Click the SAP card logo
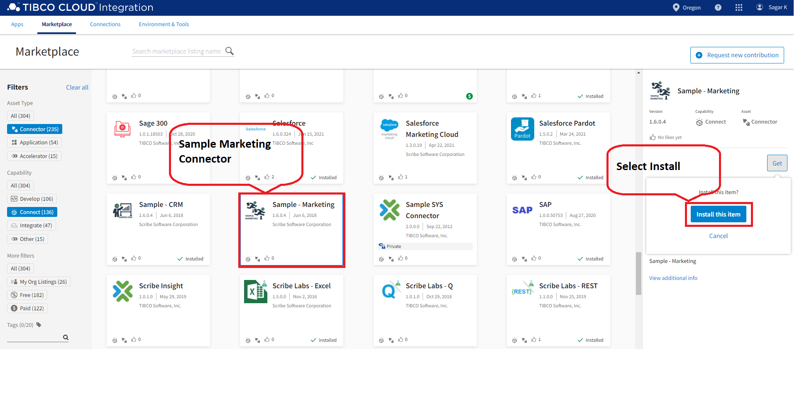 [x=522, y=210]
